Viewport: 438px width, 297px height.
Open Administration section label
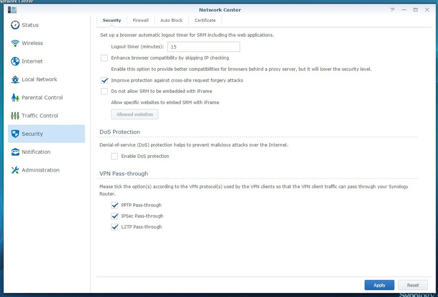click(x=40, y=170)
